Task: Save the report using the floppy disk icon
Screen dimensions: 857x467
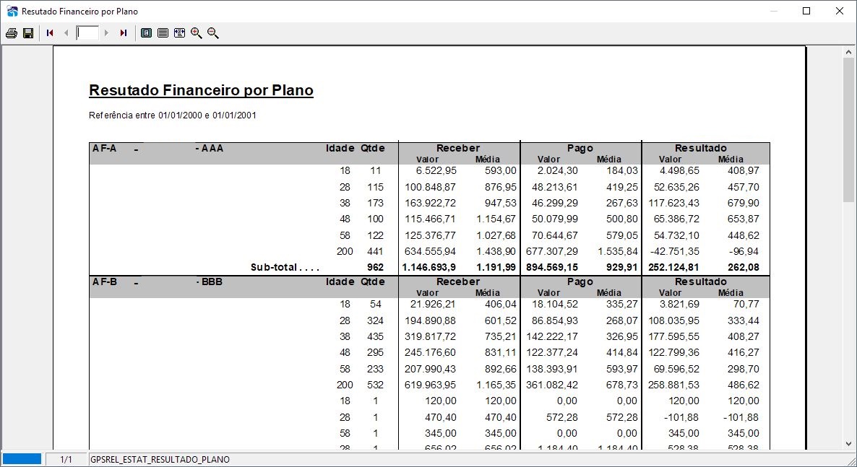Action: [28, 33]
